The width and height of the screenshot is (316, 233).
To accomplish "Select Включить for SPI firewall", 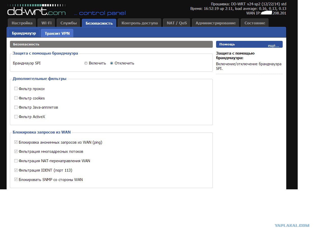I will (x=86, y=63).
